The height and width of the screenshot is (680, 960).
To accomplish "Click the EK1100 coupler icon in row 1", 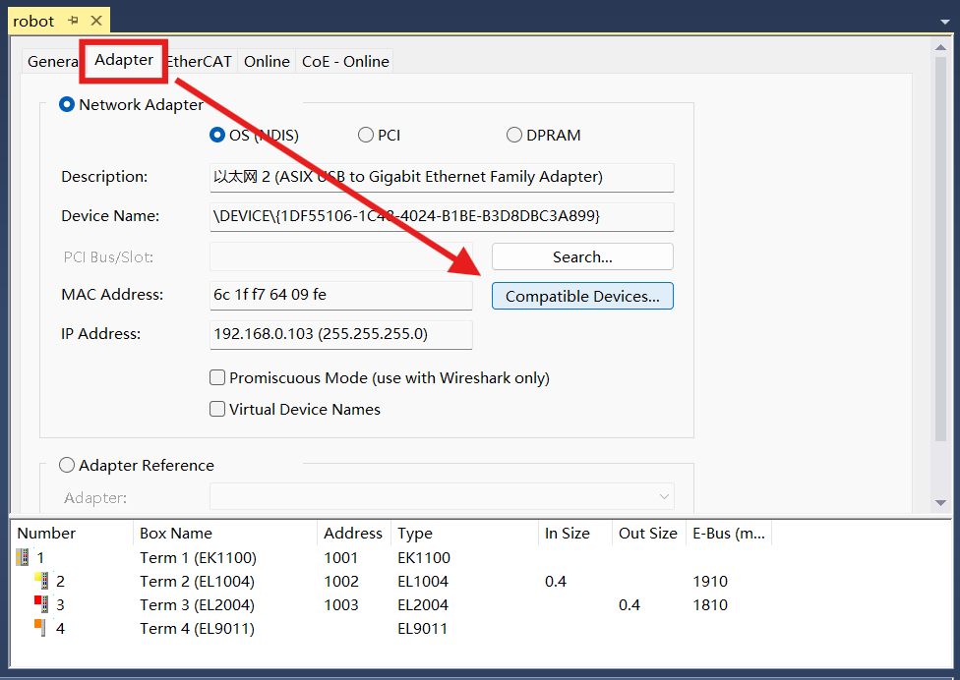I will [x=23, y=558].
